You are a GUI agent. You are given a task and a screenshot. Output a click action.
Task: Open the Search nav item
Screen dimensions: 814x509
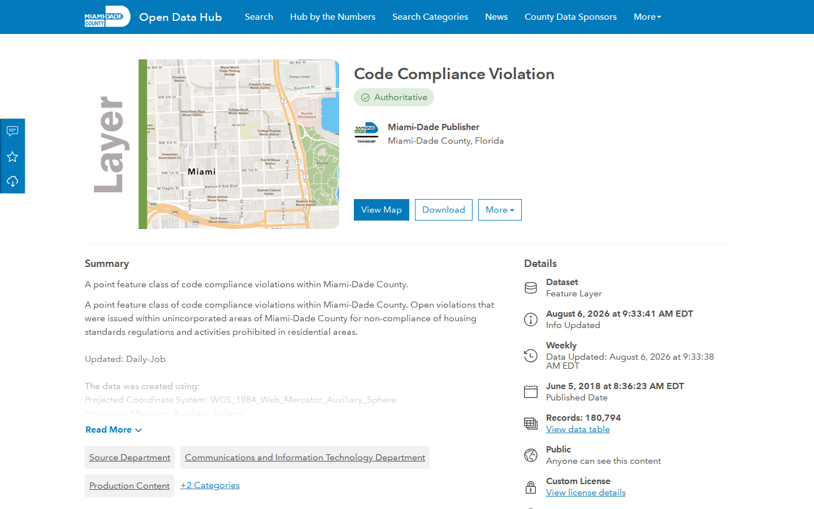pyautogui.click(x=259, y=17)
